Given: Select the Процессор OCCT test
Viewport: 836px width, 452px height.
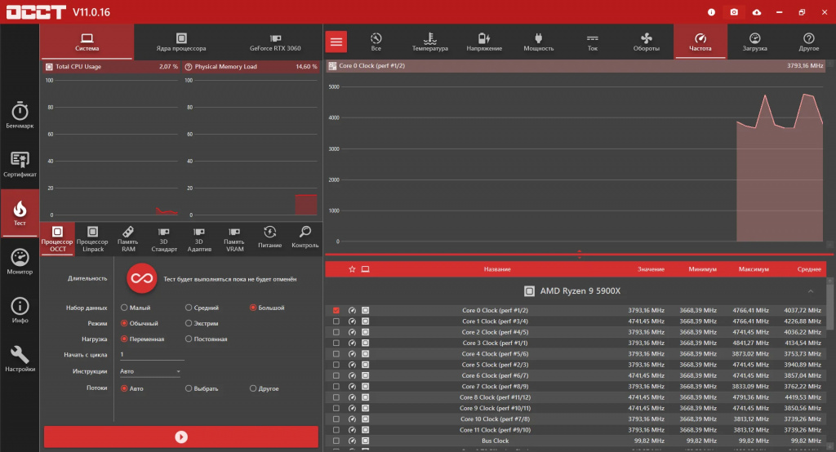Looking at the screenshot, I should (x=57, y=239).
